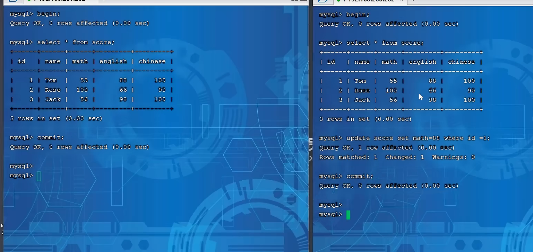Click the "id" column header in left terminal
This screenshot has width=533, height=252.
(22, 61)
